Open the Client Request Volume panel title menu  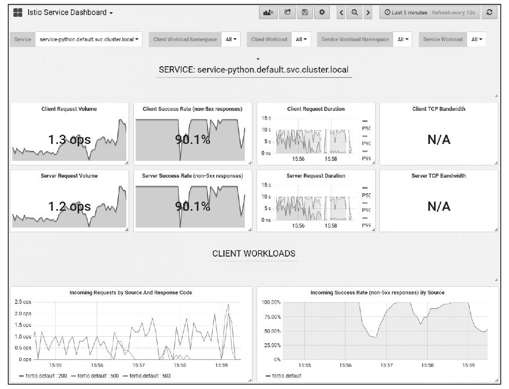point(69,109)
